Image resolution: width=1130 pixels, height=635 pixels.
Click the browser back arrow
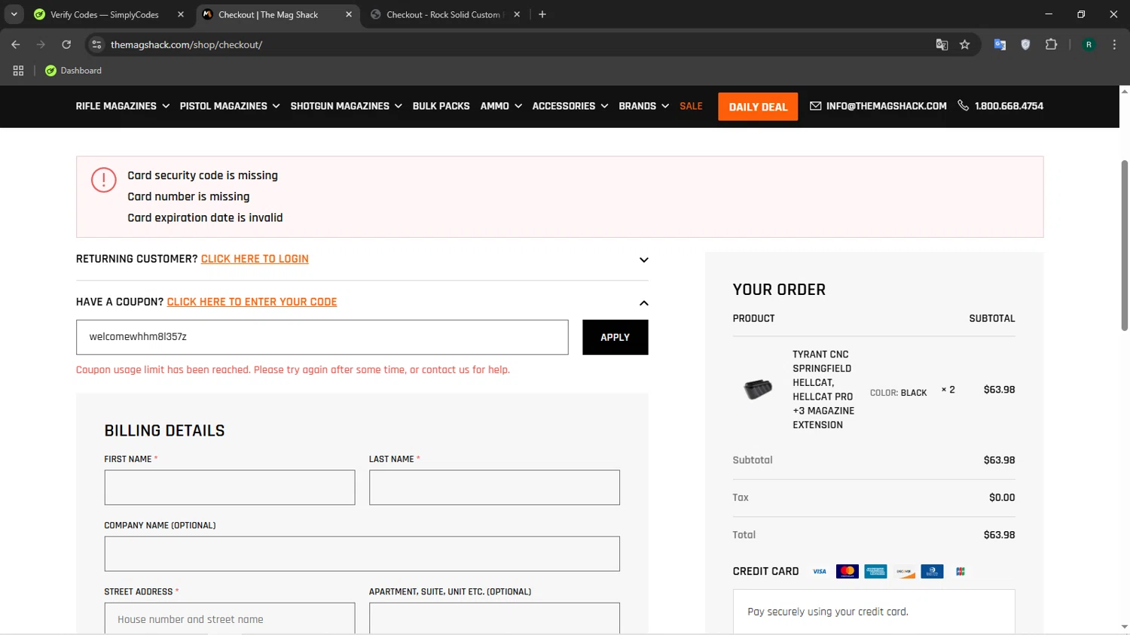tap(16, 44)
